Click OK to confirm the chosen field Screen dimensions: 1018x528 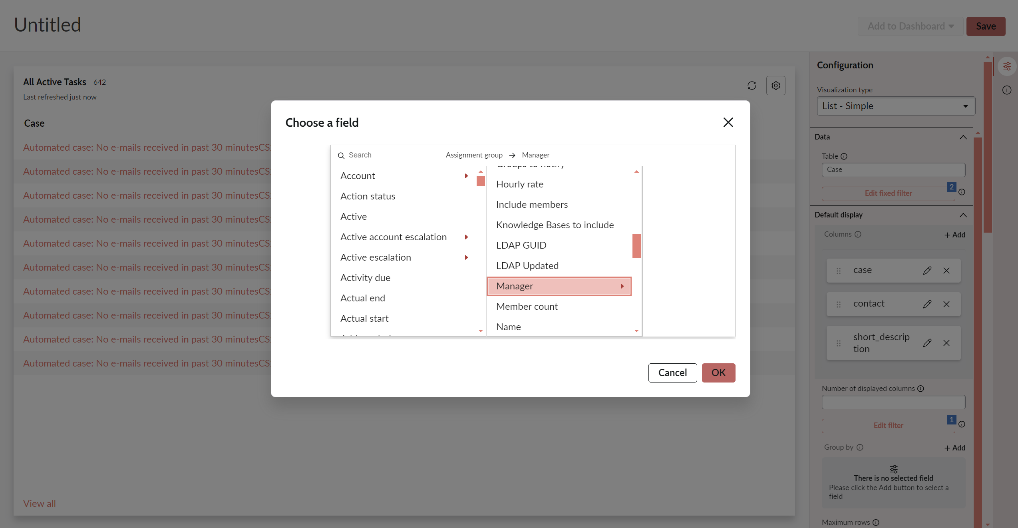[718, 373]
